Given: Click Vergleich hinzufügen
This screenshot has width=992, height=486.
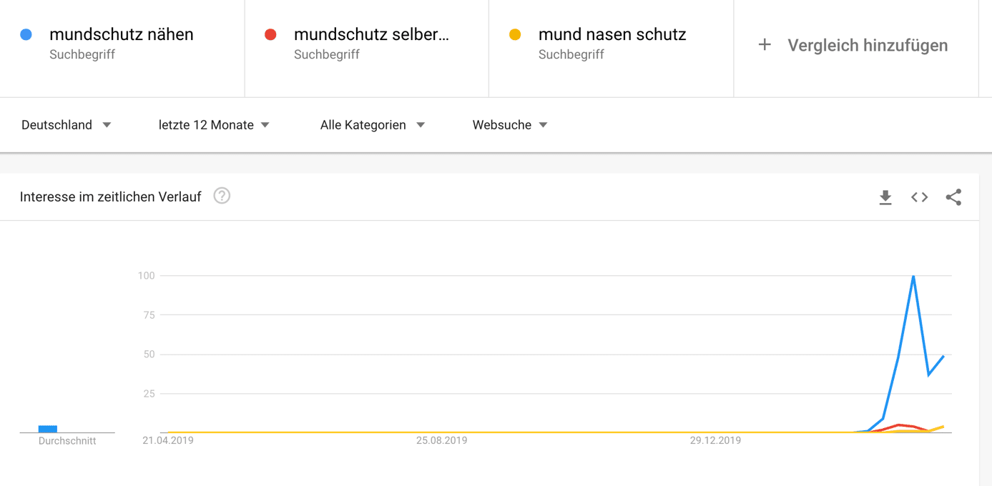Looking at the screenshot, I should point(868,45).
